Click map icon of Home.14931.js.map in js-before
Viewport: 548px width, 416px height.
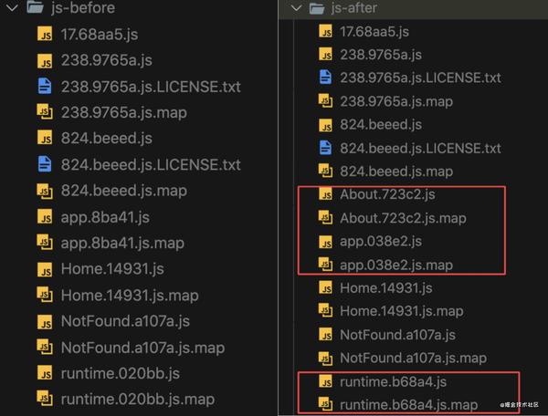pyautogui.click(x=45, y=295)
